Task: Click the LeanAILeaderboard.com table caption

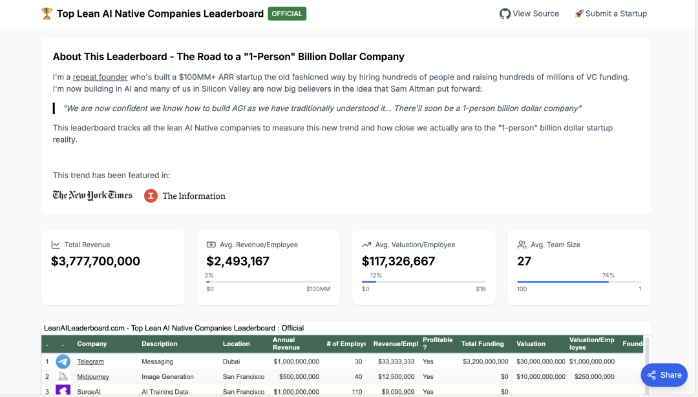Action: (174, 328)
